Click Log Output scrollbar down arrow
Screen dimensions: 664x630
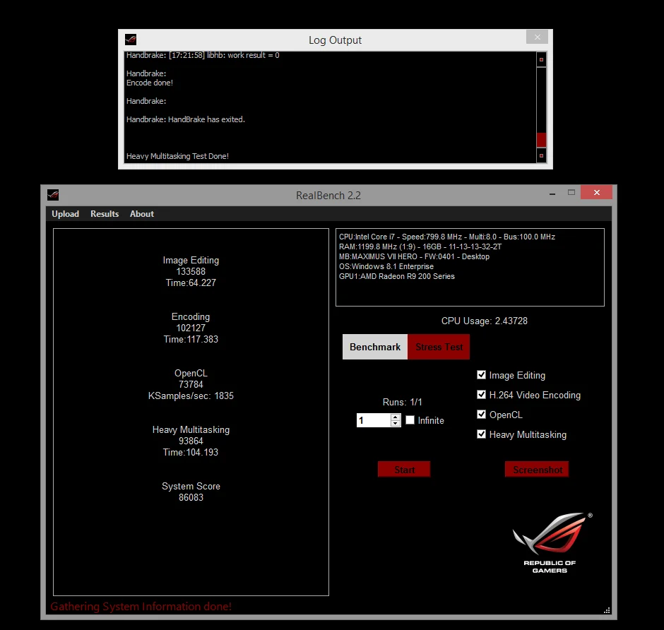(541, 156)
